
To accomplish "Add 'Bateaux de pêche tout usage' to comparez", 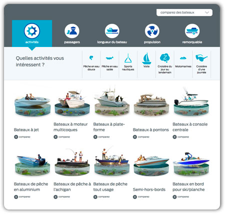I will 101,197.
